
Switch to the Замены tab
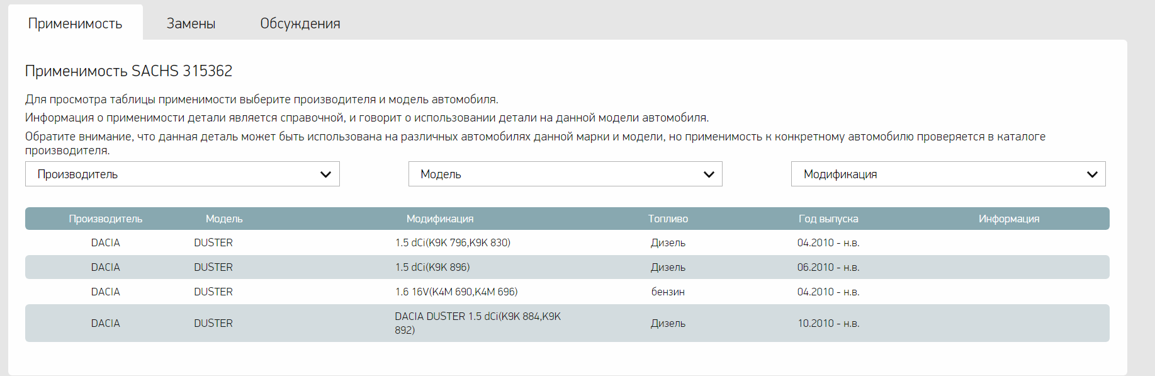pos(191,23)
